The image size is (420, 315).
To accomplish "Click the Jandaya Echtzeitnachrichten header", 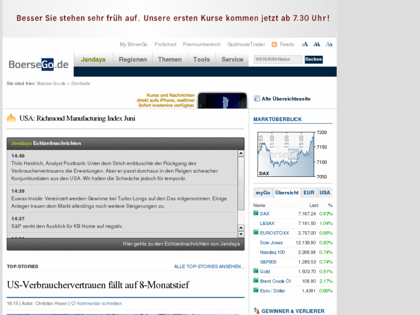I will pos(125,143).
